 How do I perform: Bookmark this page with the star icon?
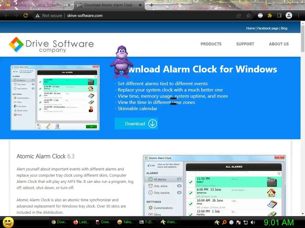(x=248, y=15)
